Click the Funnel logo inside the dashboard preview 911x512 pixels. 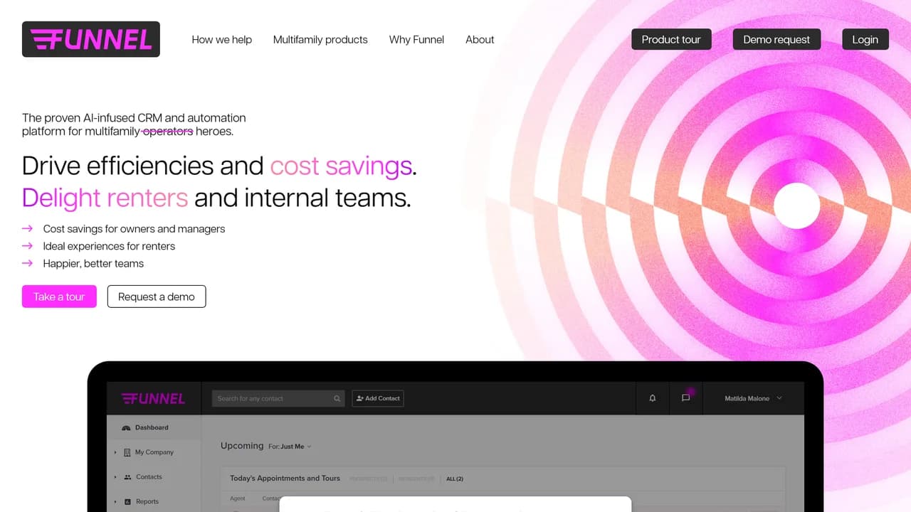(x=153, y=398)
